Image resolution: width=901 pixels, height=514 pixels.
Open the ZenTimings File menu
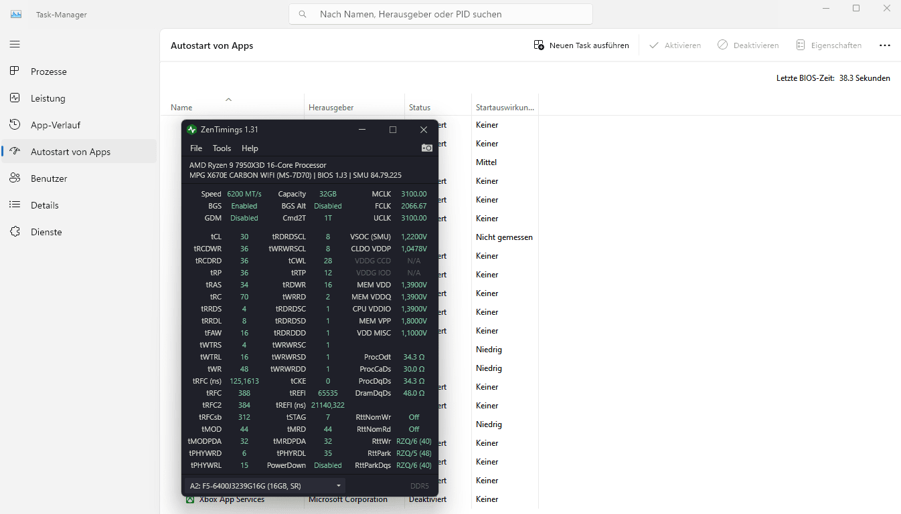196,148
